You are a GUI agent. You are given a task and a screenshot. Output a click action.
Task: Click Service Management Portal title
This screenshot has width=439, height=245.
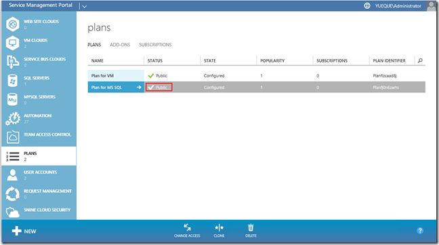[x=41, y=5]
